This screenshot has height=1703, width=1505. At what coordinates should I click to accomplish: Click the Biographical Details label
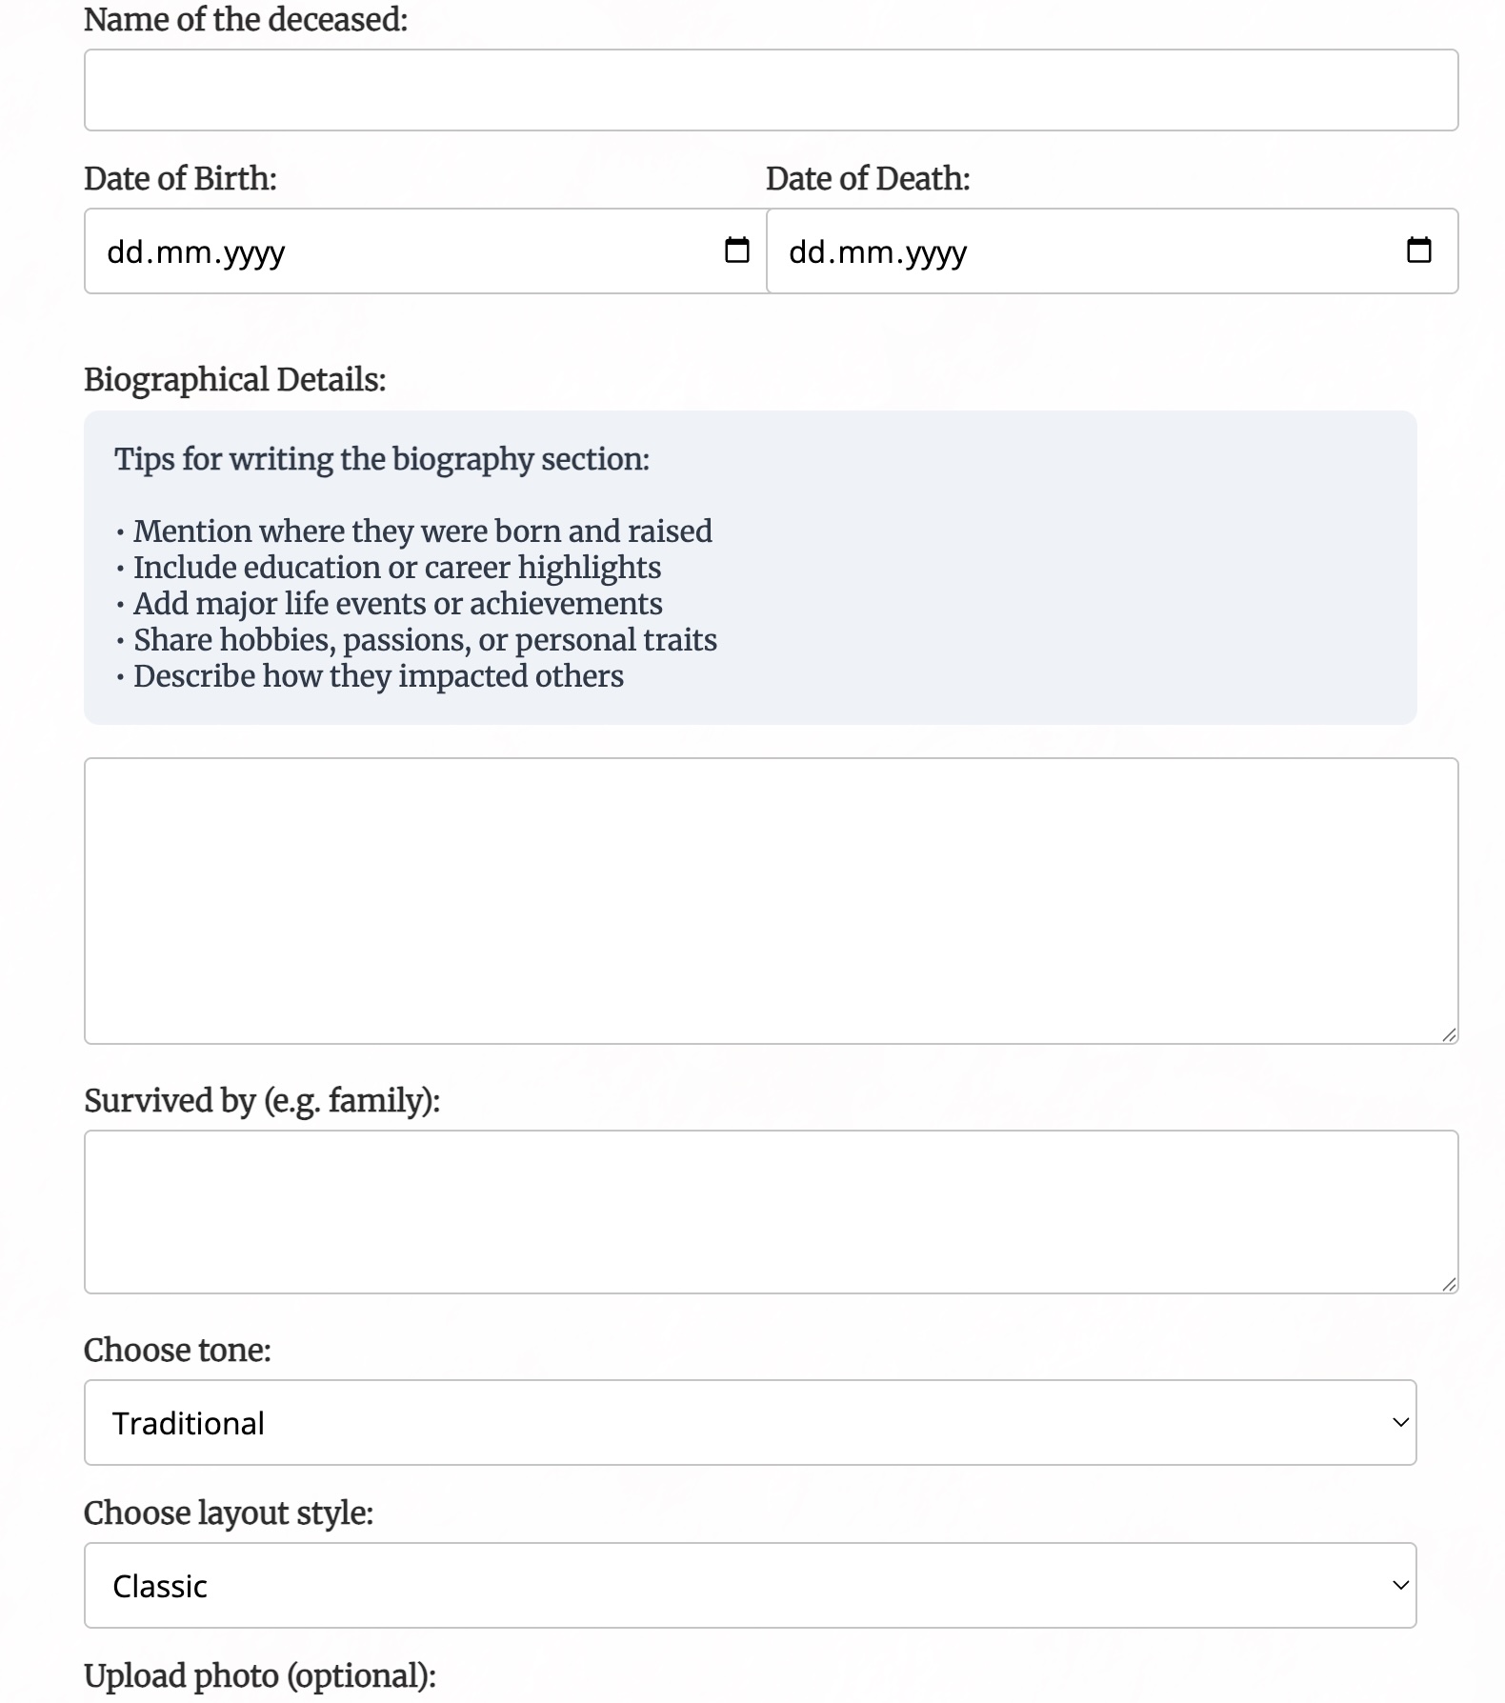pos(235,379)
